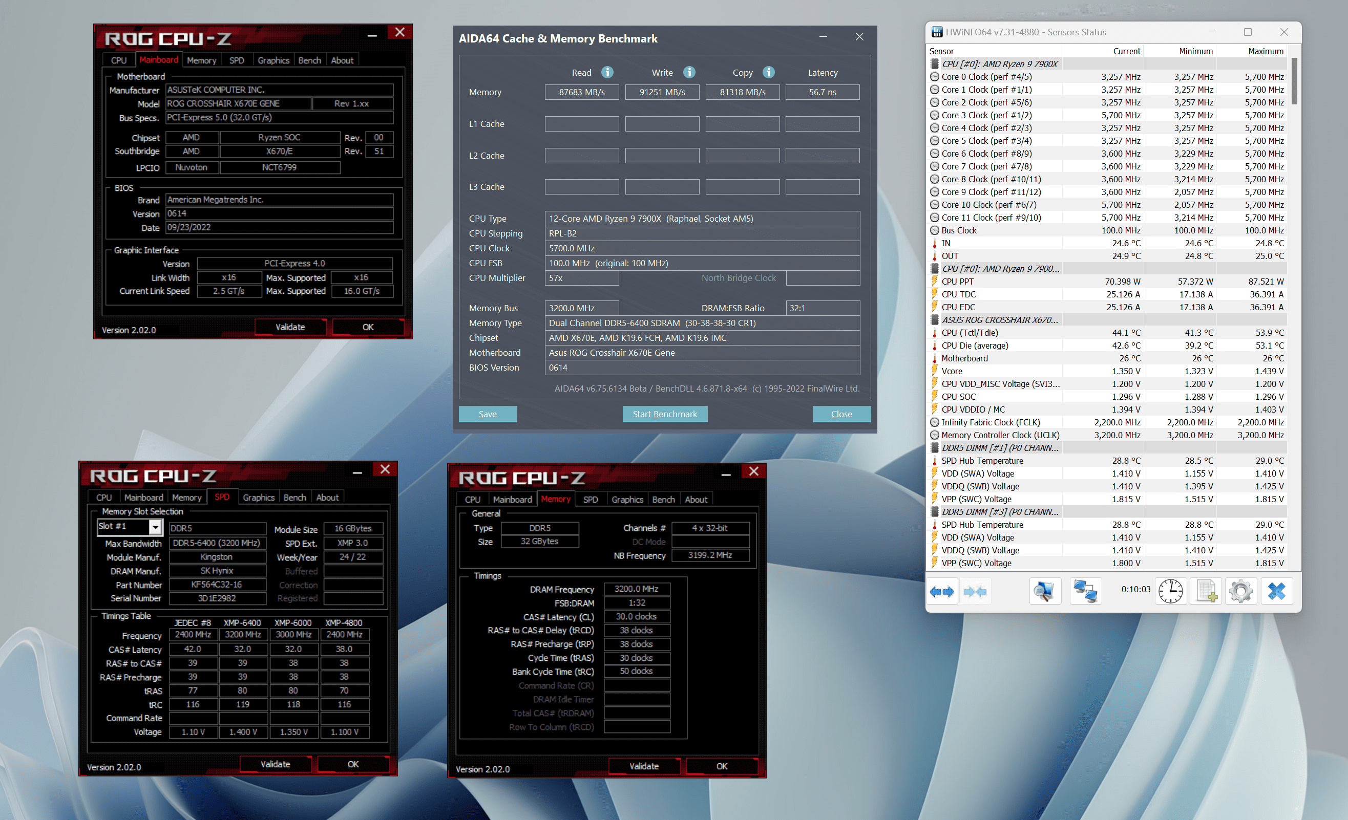Click the Write info icon in AIDA64

pos(689,72)
